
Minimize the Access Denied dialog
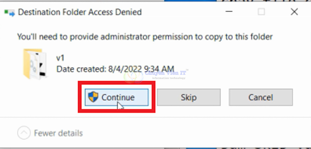[x=229, y=12]
